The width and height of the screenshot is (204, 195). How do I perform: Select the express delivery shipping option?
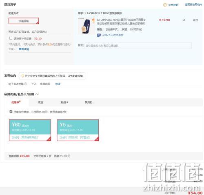[x=24, y=21]
